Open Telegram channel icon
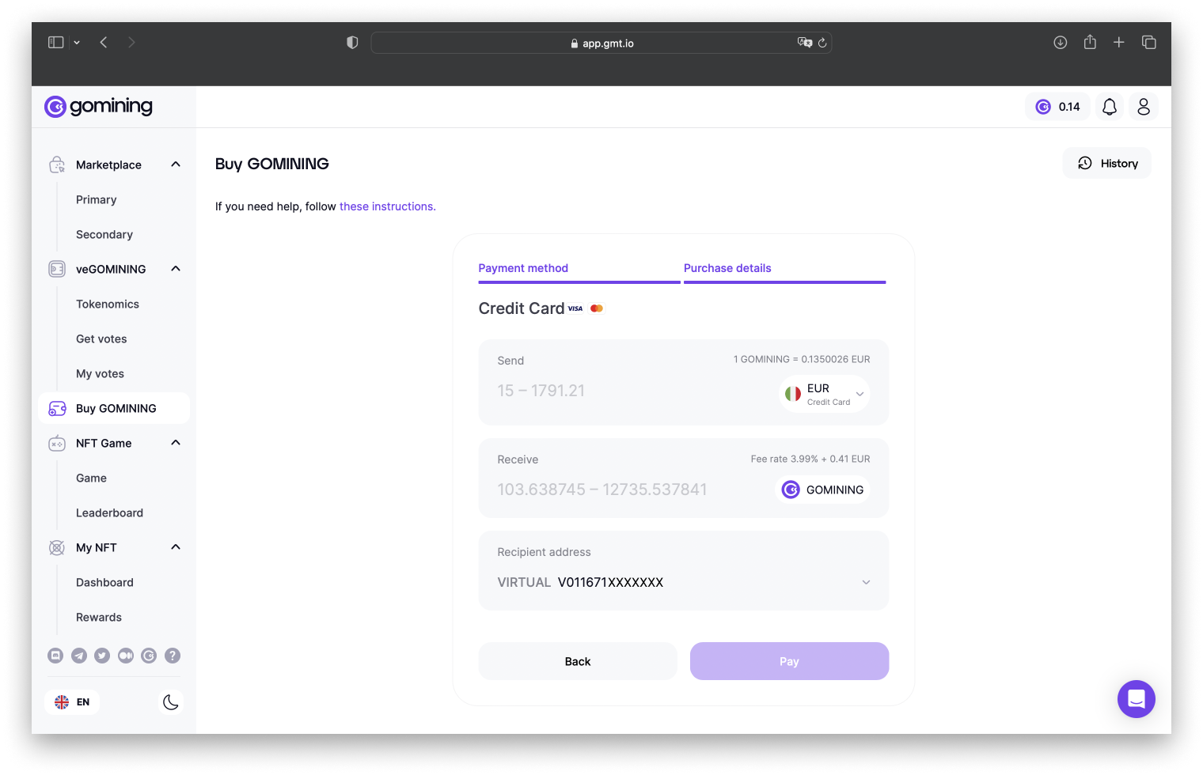 click(x=79, y=656)
